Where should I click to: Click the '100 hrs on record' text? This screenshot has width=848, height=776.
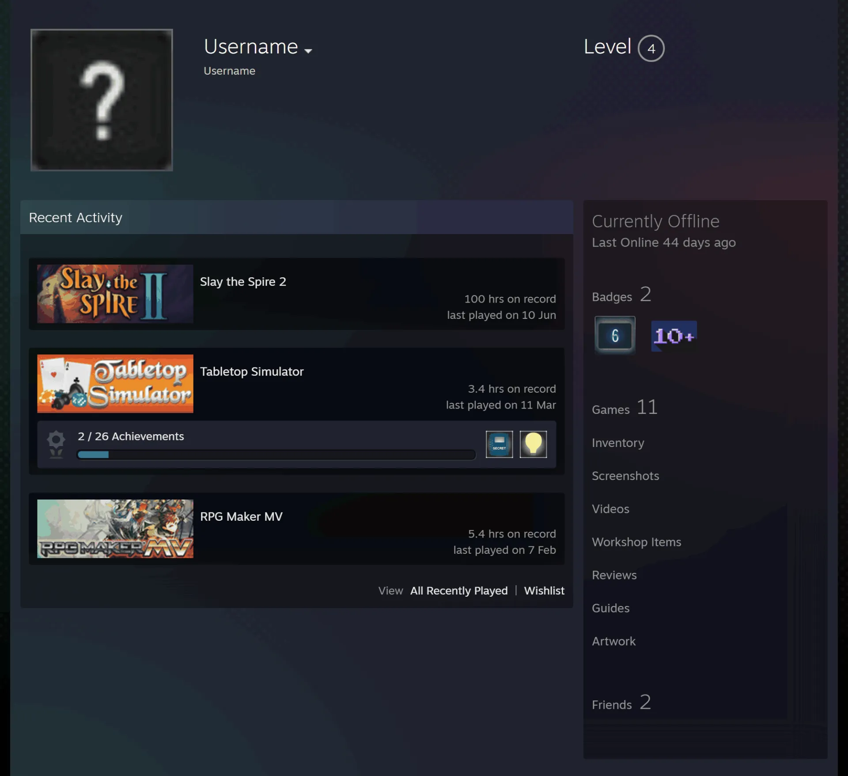point(510,299)
